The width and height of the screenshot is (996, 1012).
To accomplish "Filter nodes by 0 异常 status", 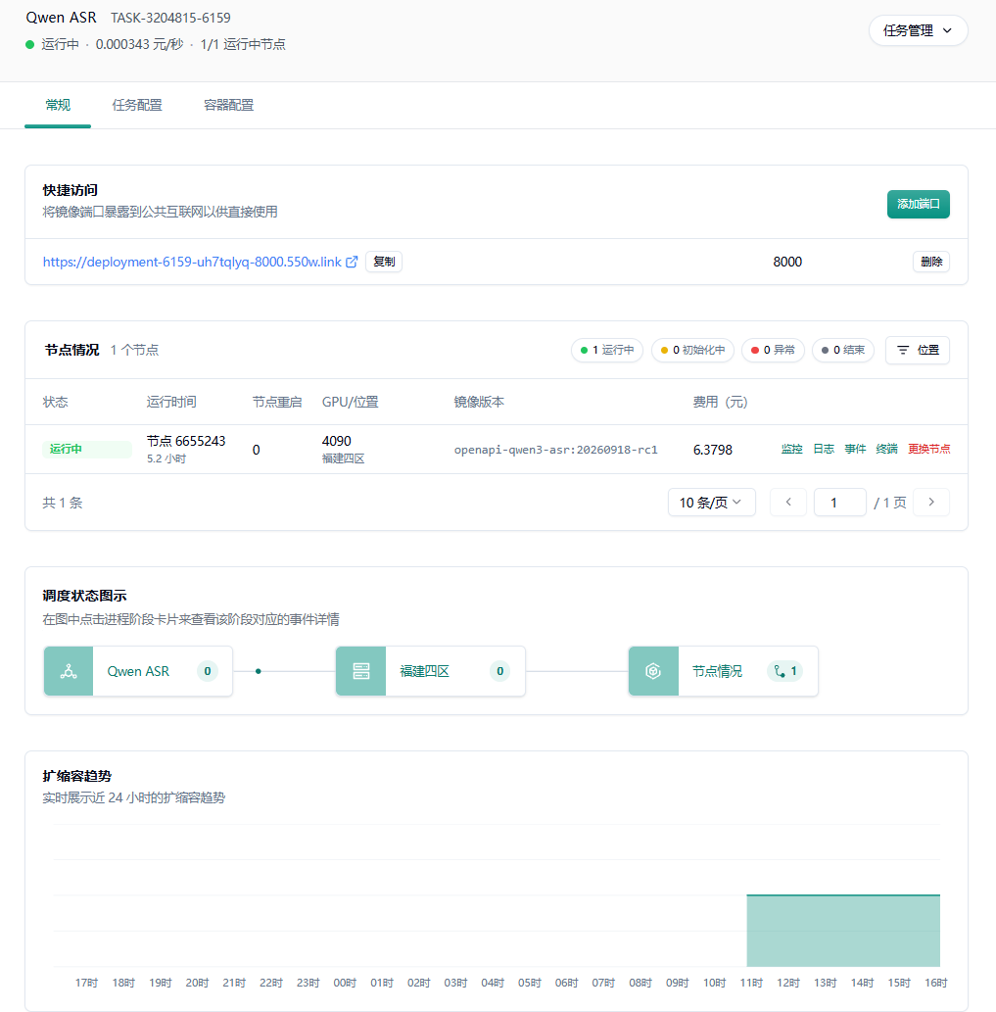I will coord(773,350).
